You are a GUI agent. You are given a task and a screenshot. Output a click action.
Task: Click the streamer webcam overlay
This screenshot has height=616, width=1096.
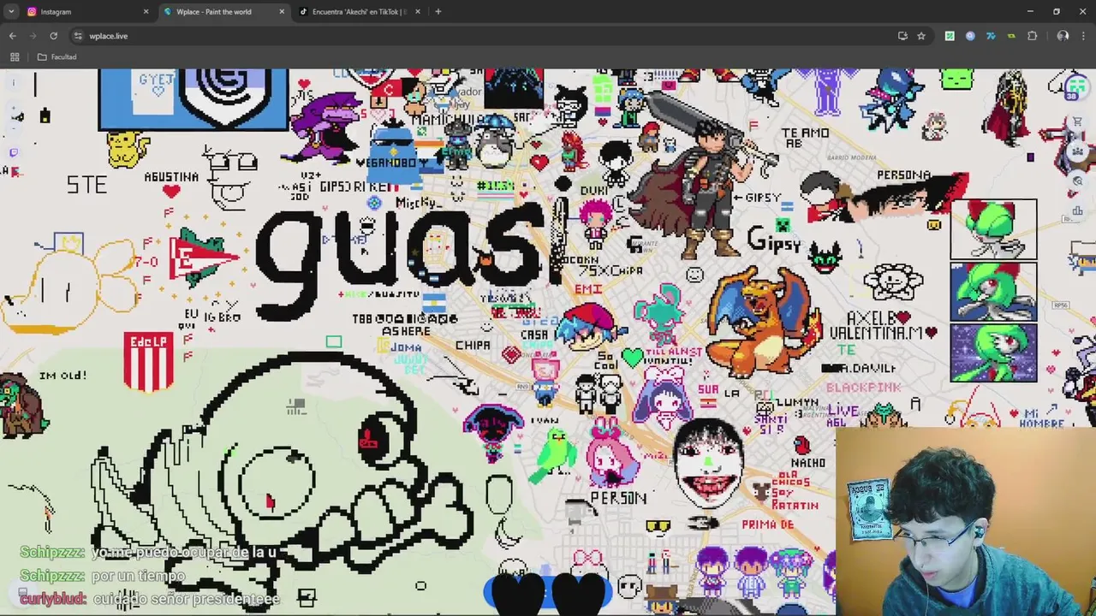point(966,521)
